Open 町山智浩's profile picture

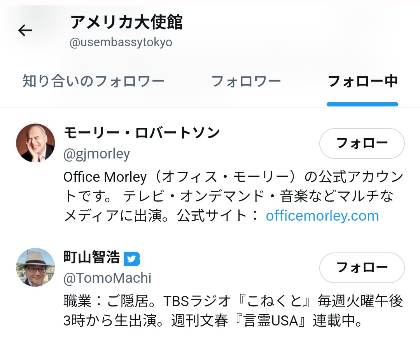(35, 267)
